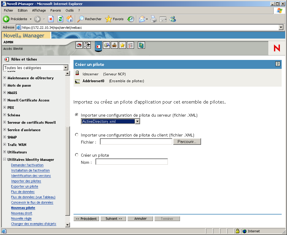Click the Configure icon in iManager header
Viewport: 287px width, 235px height.
coord(114,45)
